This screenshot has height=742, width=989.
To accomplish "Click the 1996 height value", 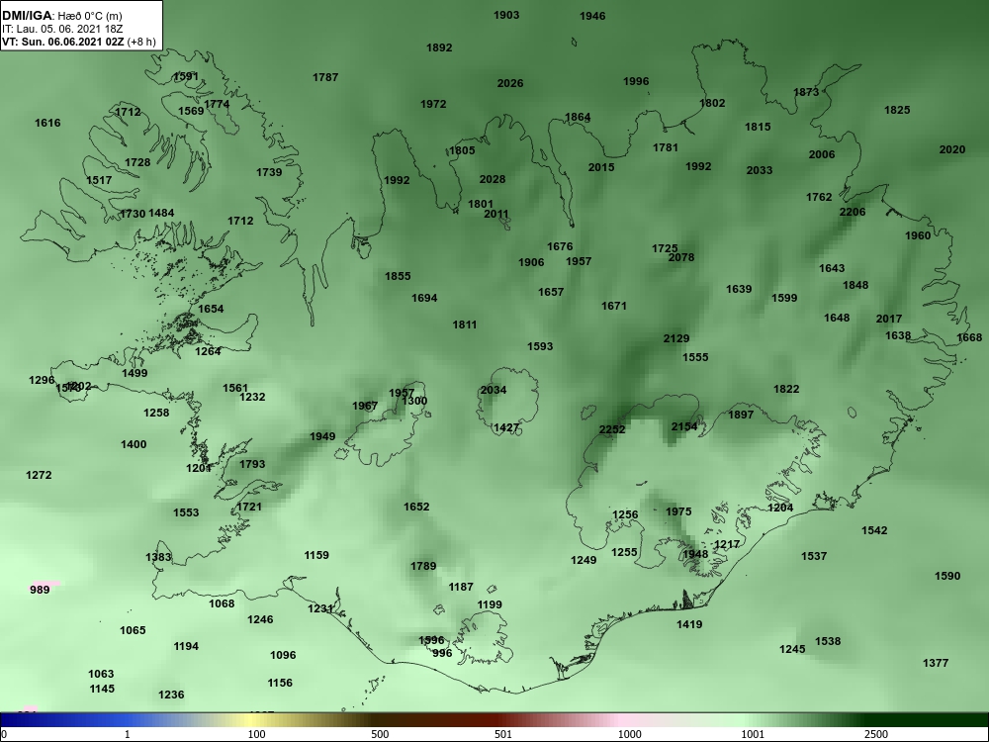I will coord(636,81).
